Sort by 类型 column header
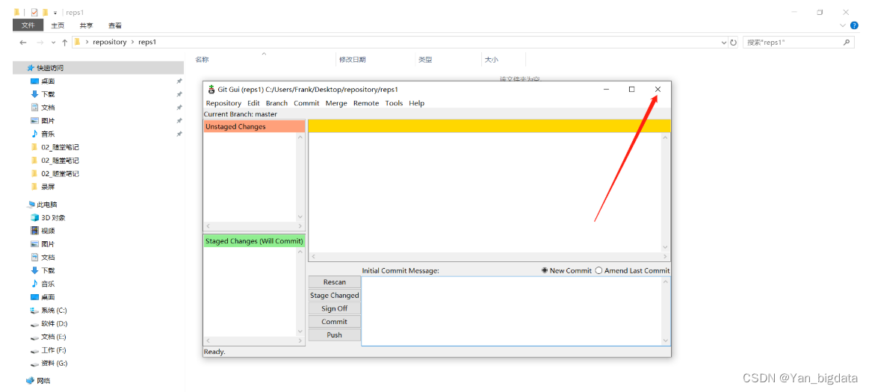 pyautogui.click(x=425, y=60)
